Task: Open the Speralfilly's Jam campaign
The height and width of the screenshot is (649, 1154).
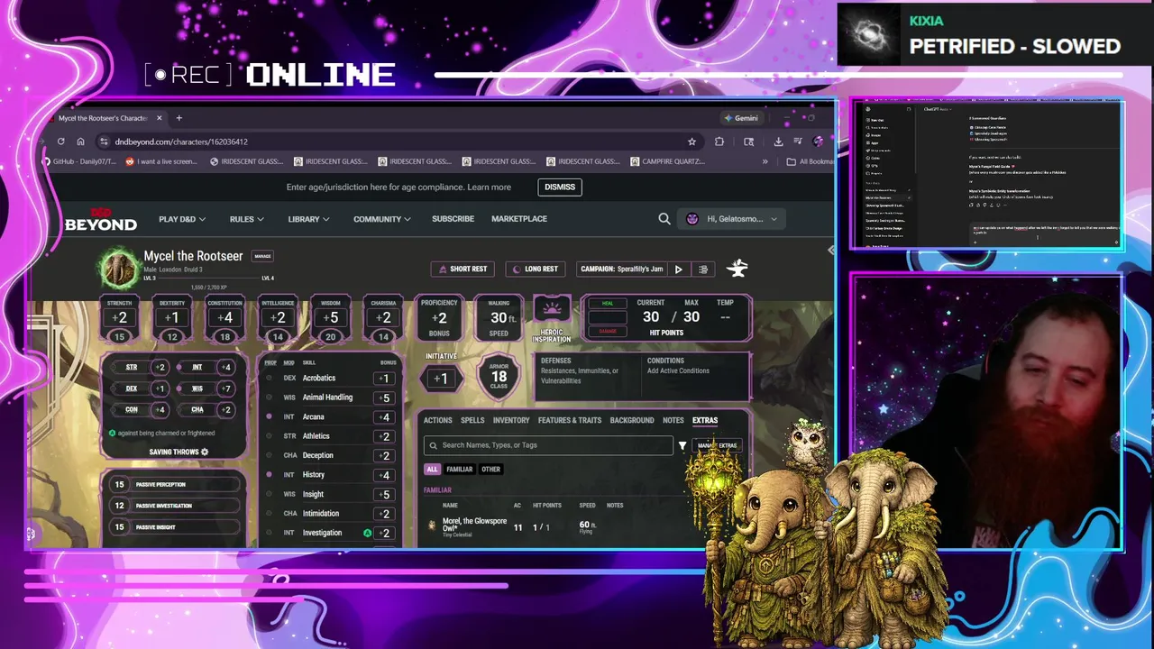Action: point(622,269)
